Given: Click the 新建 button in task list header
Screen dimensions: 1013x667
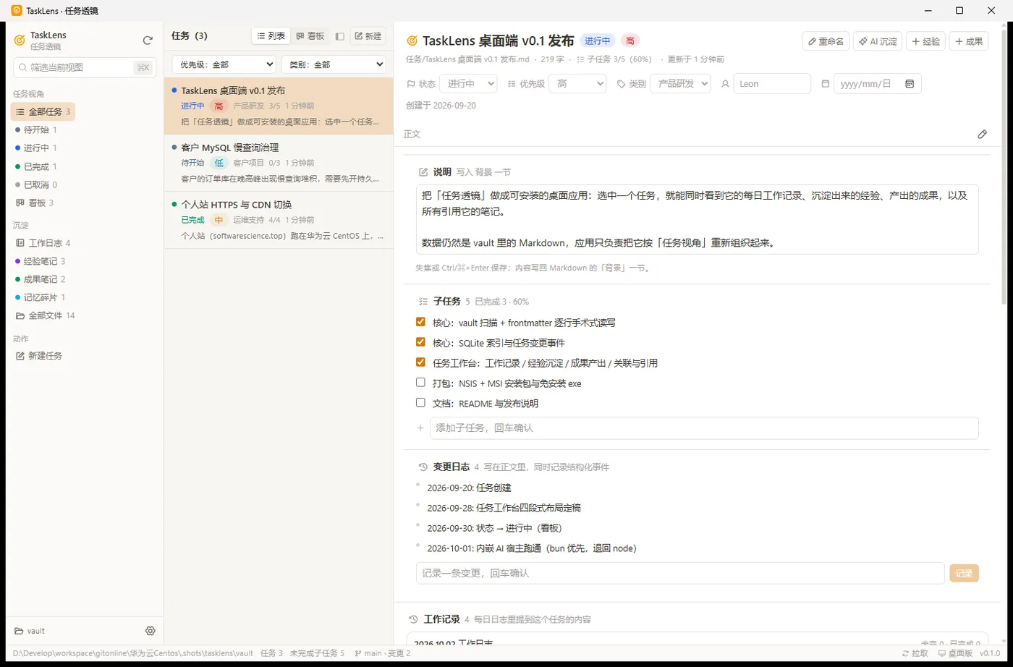Looking at the screenshot, I should coord(368,36).
